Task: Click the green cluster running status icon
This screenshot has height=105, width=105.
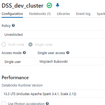Action: click(49, 5)
